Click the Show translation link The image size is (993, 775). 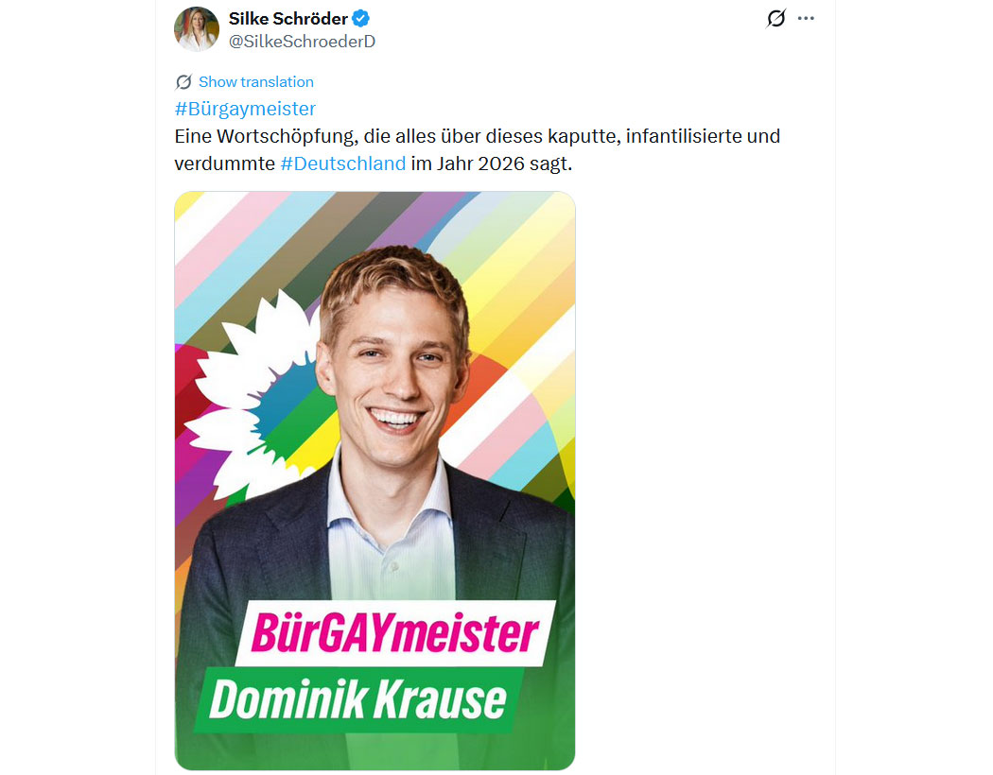pyautogui.click(x=255, y=82)
